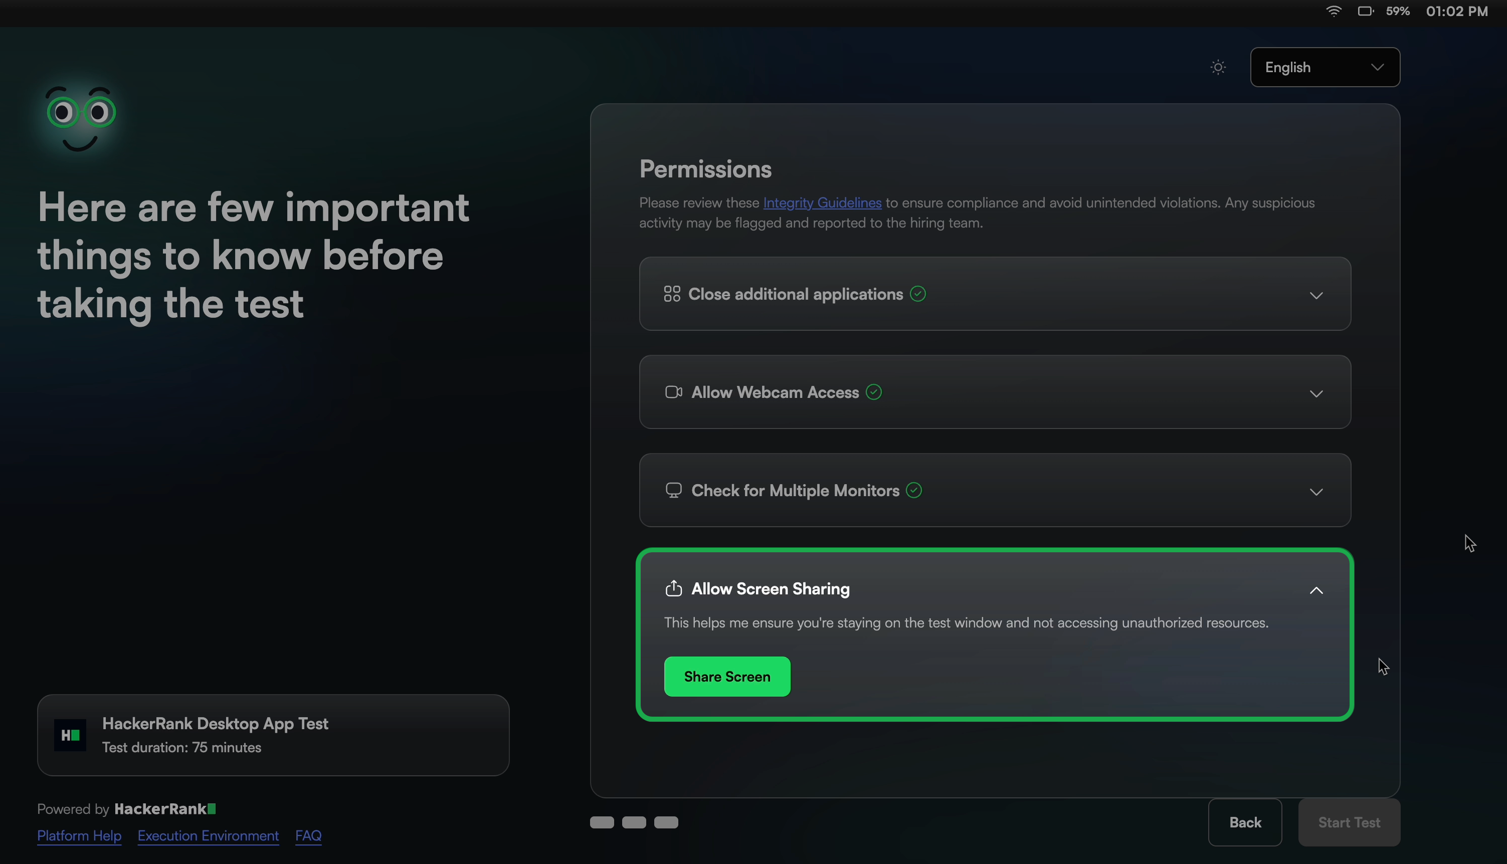This screenshot has width=1507, height=864.
Task: Click green checkmark next to Allow Webcam Access
Action: point(874,392)
